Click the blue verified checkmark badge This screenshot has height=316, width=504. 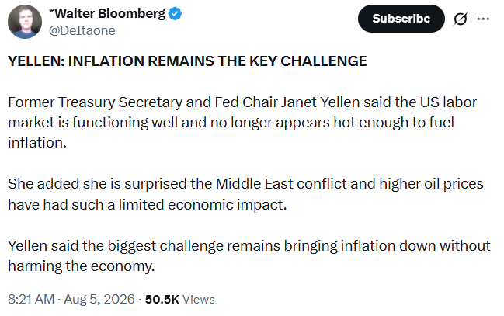point(176,14)
